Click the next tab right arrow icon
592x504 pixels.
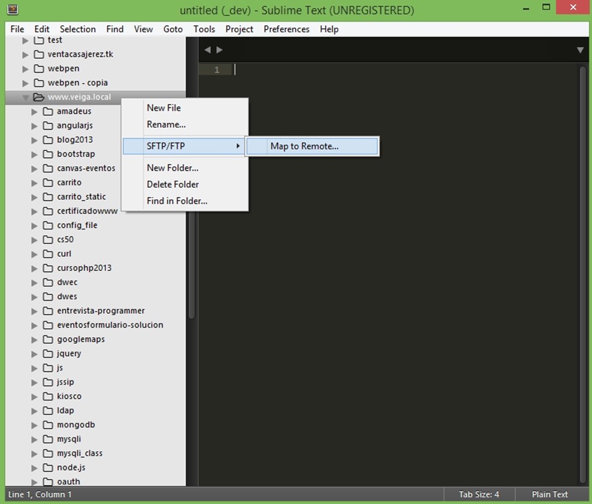(x=220, y=50)
